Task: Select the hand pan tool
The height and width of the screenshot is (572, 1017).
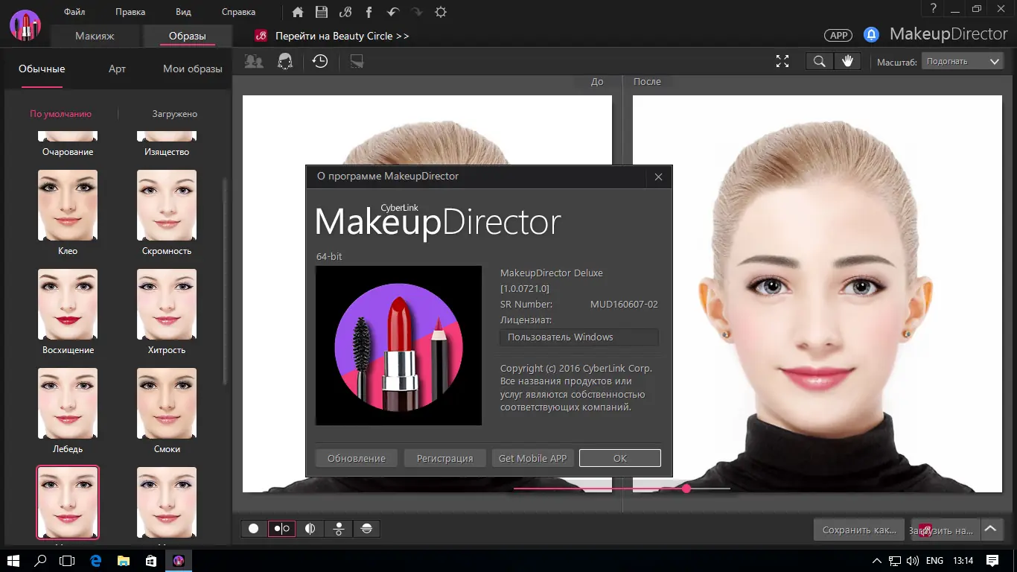Action: tap(848, 61)
